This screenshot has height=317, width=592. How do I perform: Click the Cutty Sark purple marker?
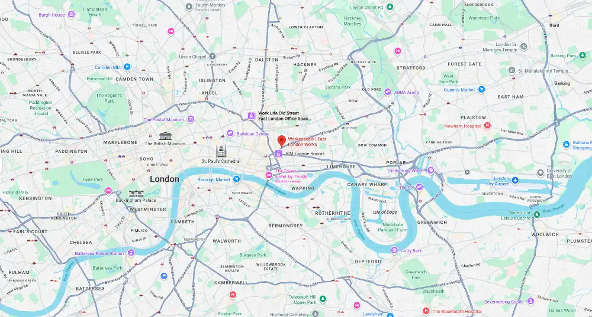[x=394, y=250]
